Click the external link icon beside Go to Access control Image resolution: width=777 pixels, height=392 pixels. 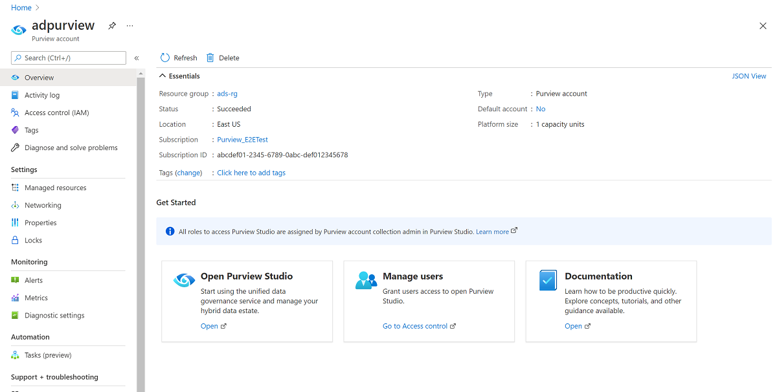point(453,326)
